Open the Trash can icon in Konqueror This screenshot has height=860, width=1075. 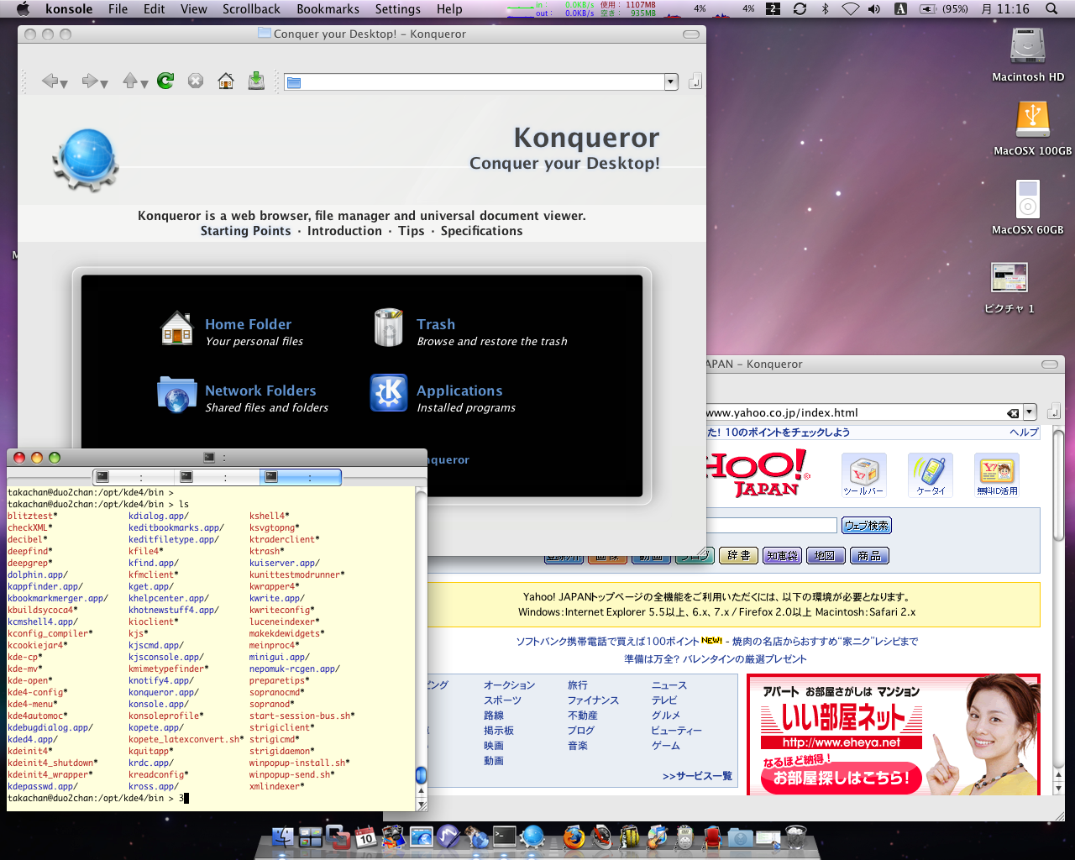pyautogui.click(x=389, y=328)
